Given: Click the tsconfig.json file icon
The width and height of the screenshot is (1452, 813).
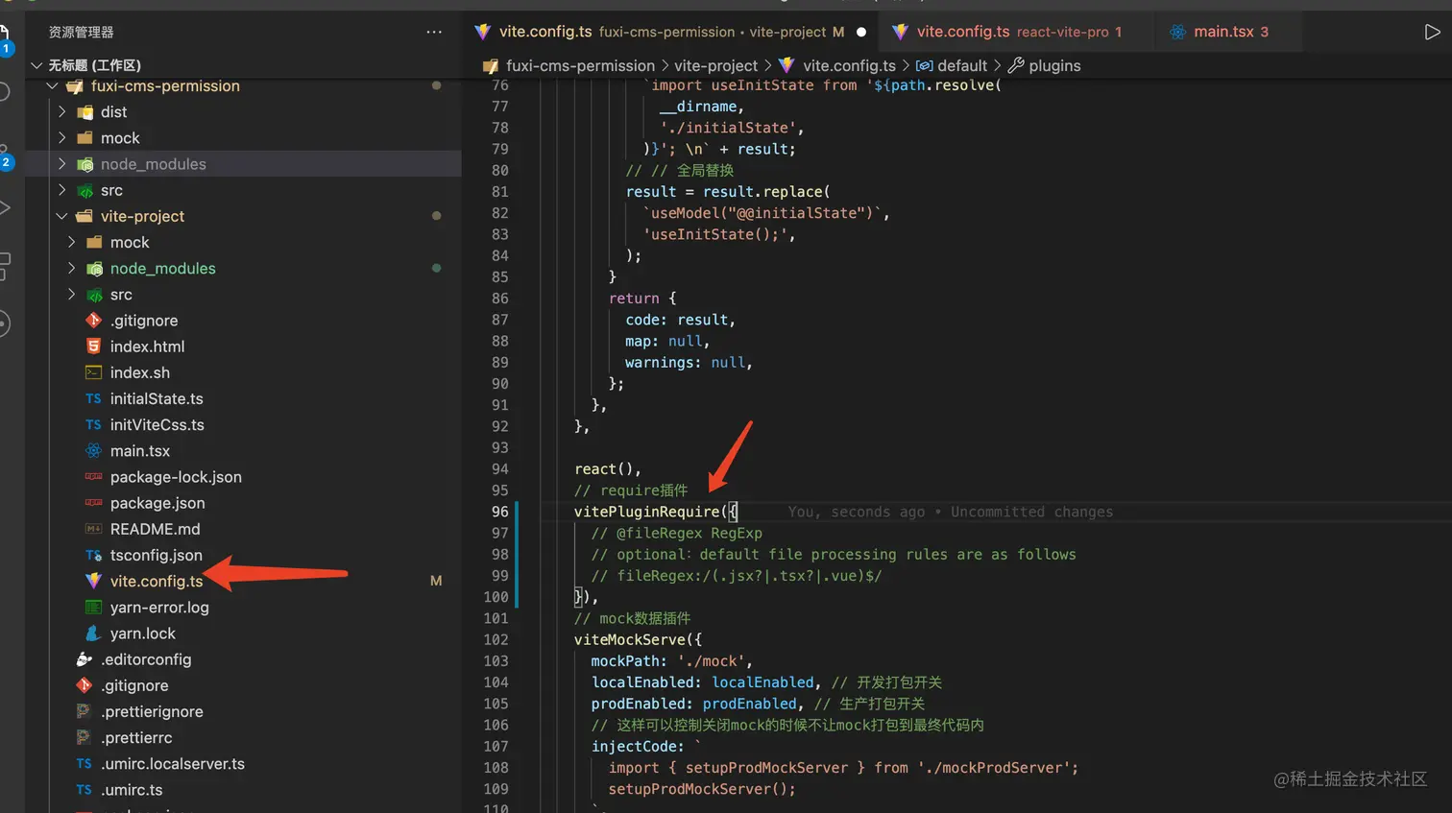Looking at the screenshot, I should [x=93, y=555].
